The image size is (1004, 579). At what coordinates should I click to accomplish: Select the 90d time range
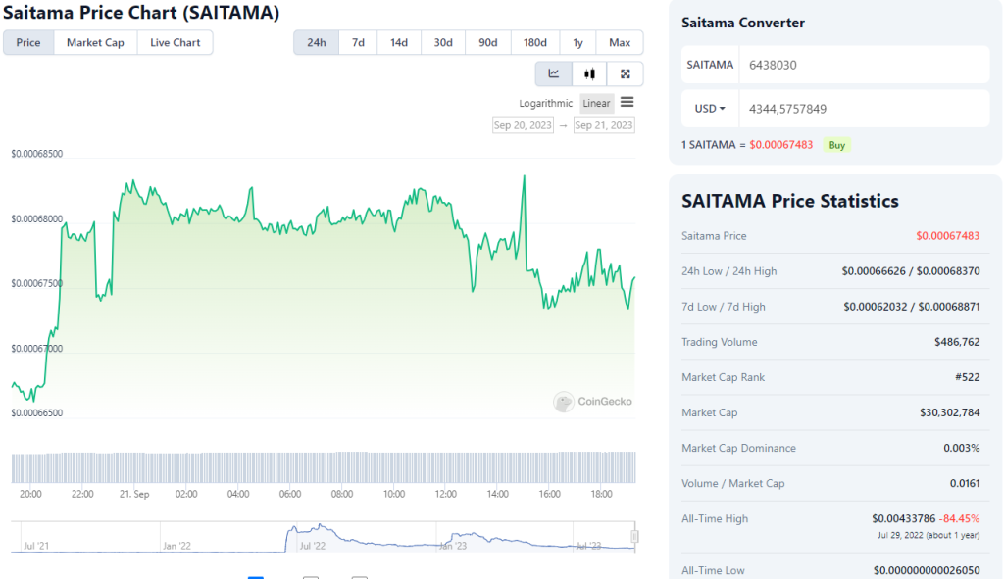point(488,42)
